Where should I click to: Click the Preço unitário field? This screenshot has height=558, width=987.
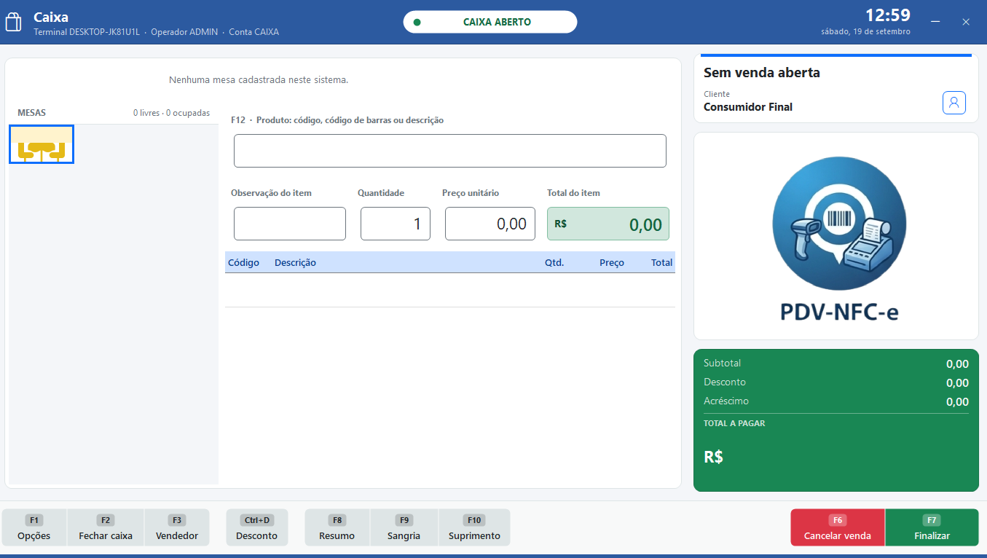click(x=490, y=224)
